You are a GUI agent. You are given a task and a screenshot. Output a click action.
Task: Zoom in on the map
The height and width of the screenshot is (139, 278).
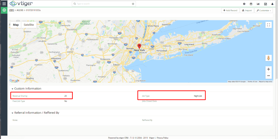[x=268, y=69]
